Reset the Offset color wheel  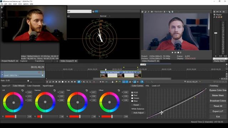tap(119, 90)
